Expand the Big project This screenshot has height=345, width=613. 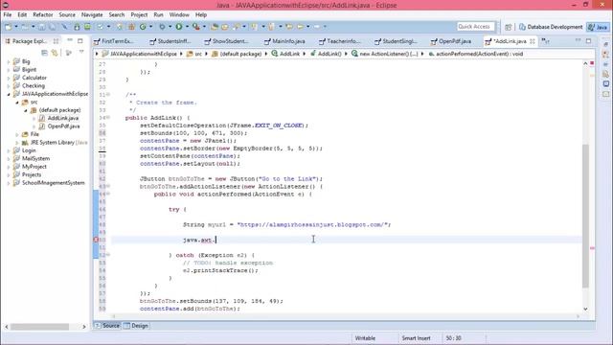pyautogui.click(x=9, y=61)
